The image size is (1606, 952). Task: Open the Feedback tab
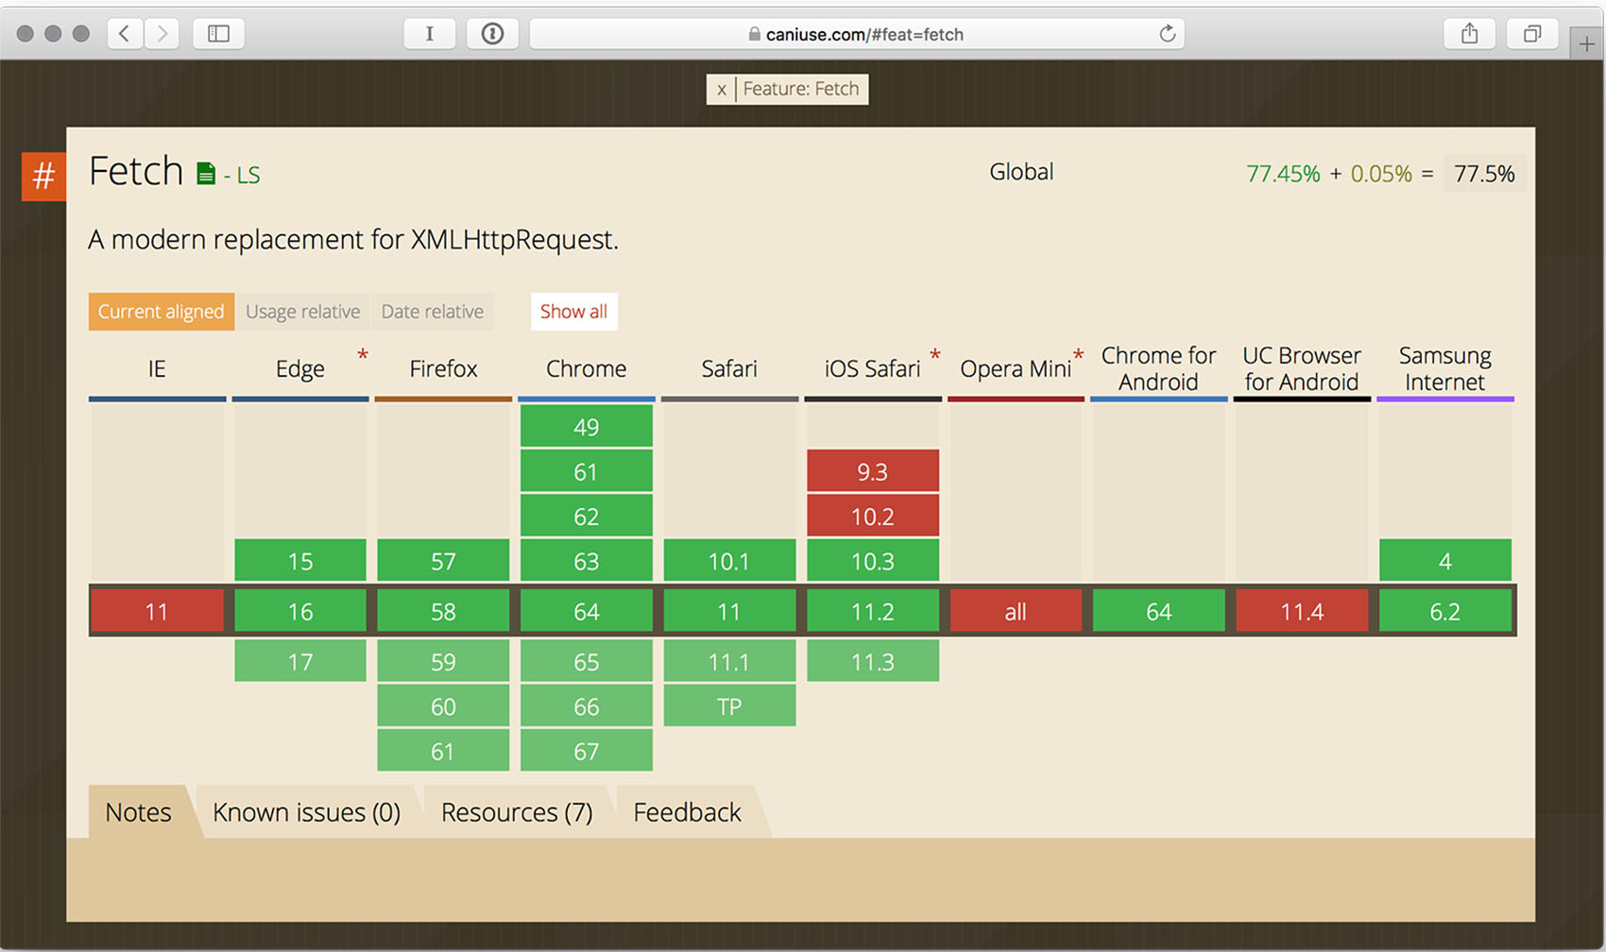(687, 812)
